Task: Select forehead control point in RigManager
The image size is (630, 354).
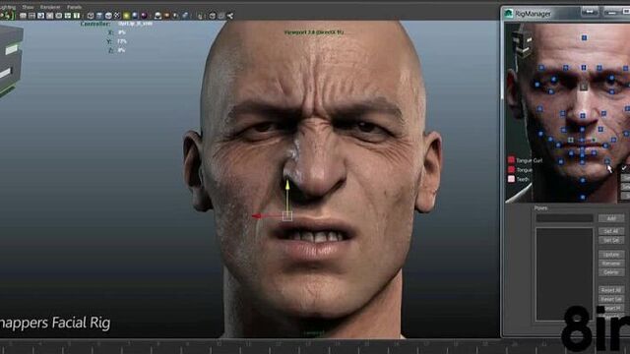Action: [x=584, y=37]
